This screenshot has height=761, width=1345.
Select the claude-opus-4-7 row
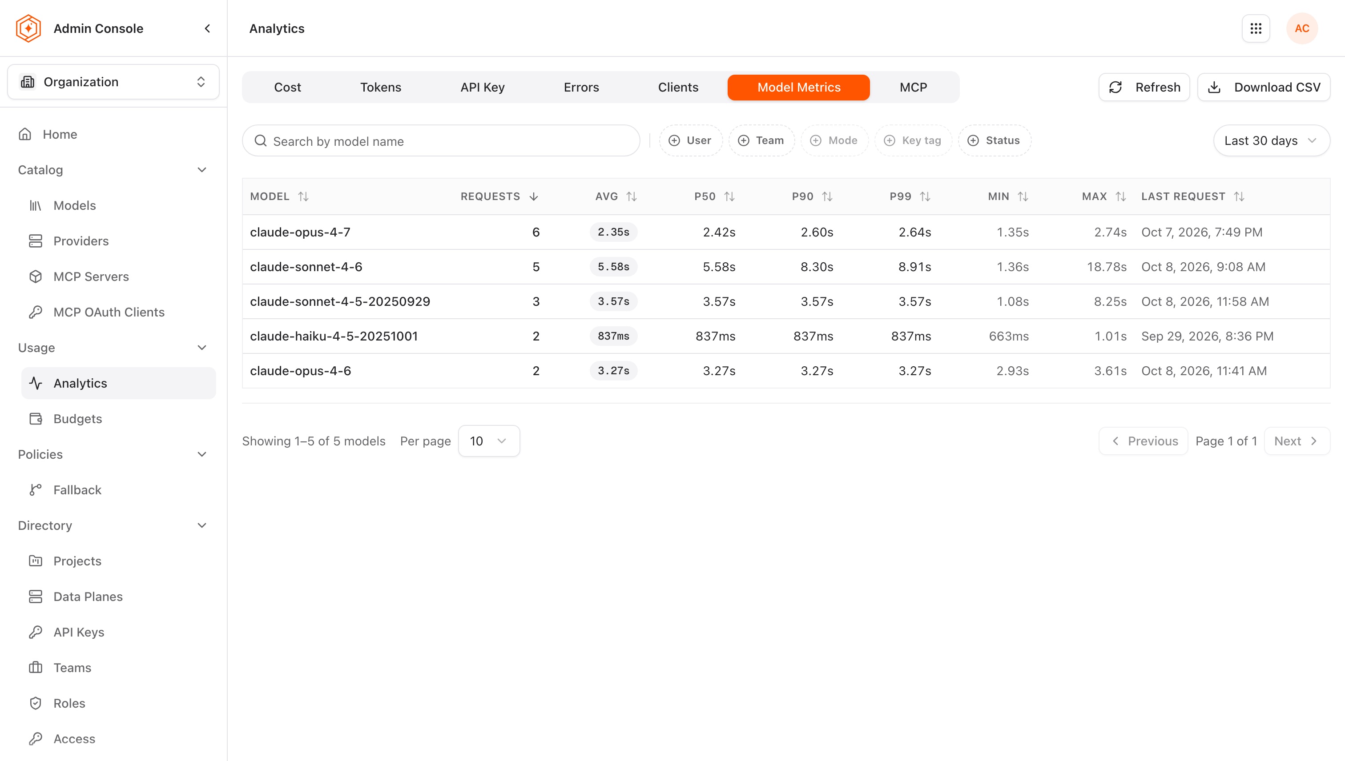(785, 232)
